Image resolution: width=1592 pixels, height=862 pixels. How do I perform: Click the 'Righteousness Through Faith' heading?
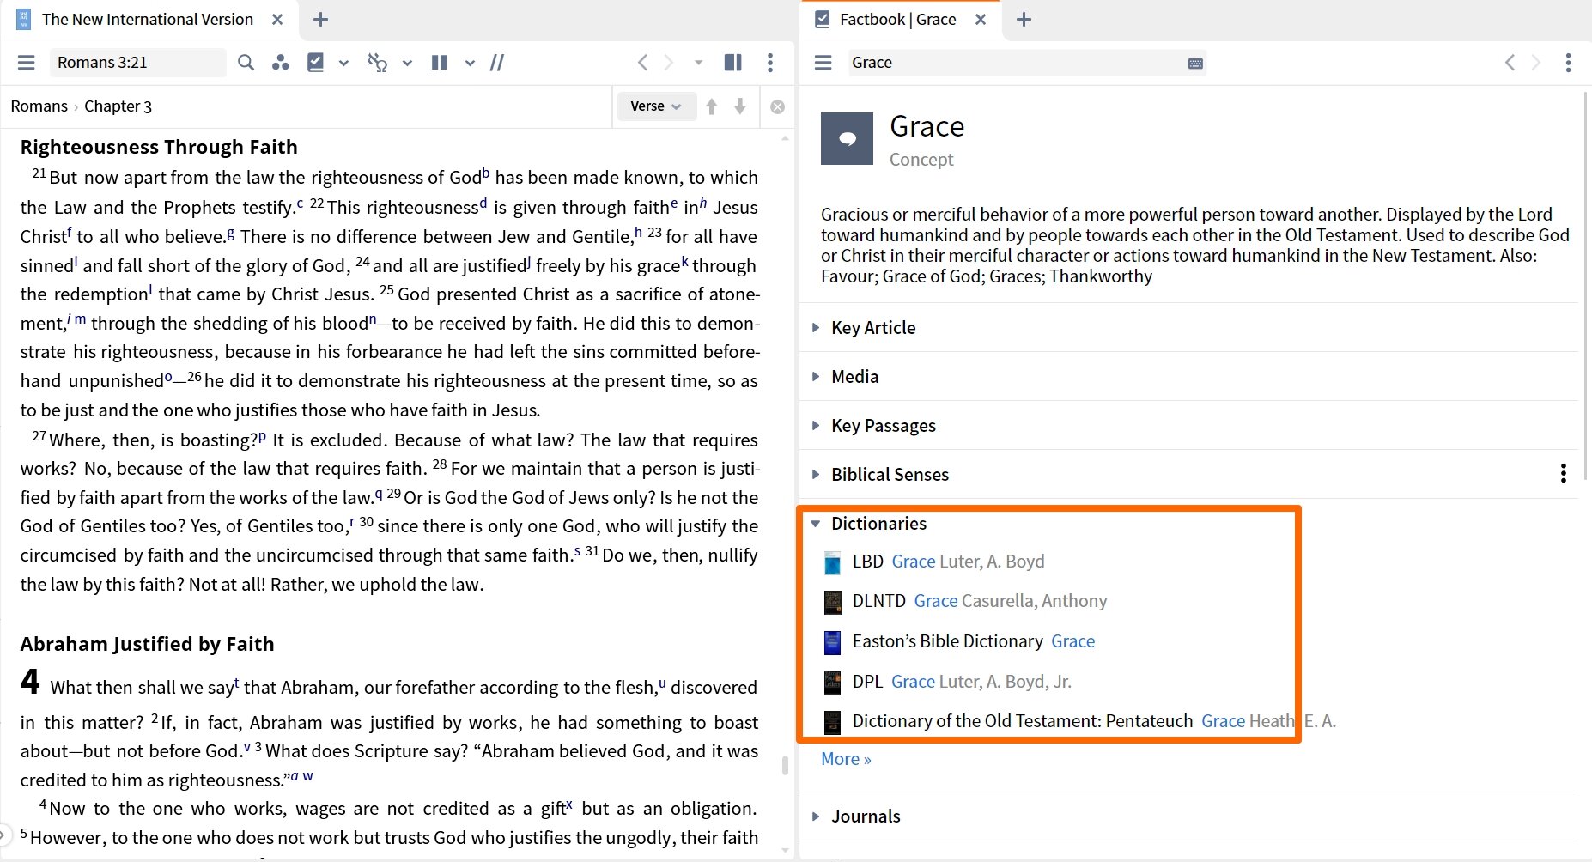159,147
